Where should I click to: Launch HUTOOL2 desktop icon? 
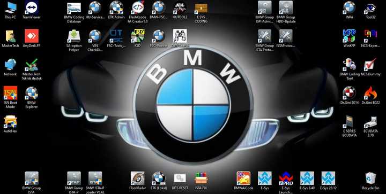[x=180, y=10]
